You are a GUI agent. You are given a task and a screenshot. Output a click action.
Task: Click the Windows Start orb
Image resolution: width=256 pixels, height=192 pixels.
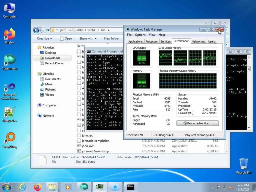[x=7, y=187]
